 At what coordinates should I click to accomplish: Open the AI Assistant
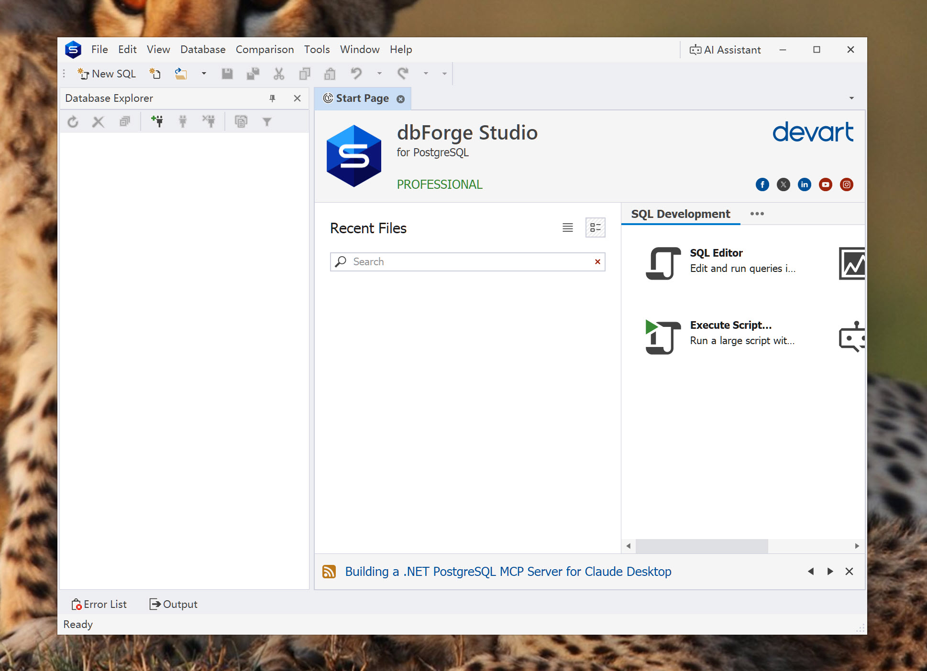[x=725, y=50]
